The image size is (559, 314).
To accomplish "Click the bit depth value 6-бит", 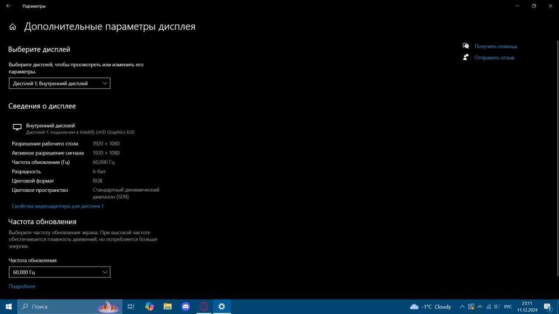I will click(99, 171).
